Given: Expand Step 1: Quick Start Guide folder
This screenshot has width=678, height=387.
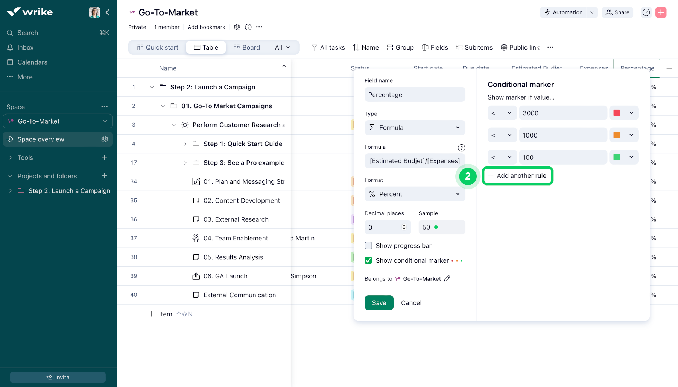Looking at the screenshot, I should 185,144.
